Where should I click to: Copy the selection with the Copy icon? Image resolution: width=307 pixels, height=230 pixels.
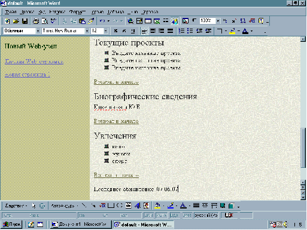tap(73, 21)
